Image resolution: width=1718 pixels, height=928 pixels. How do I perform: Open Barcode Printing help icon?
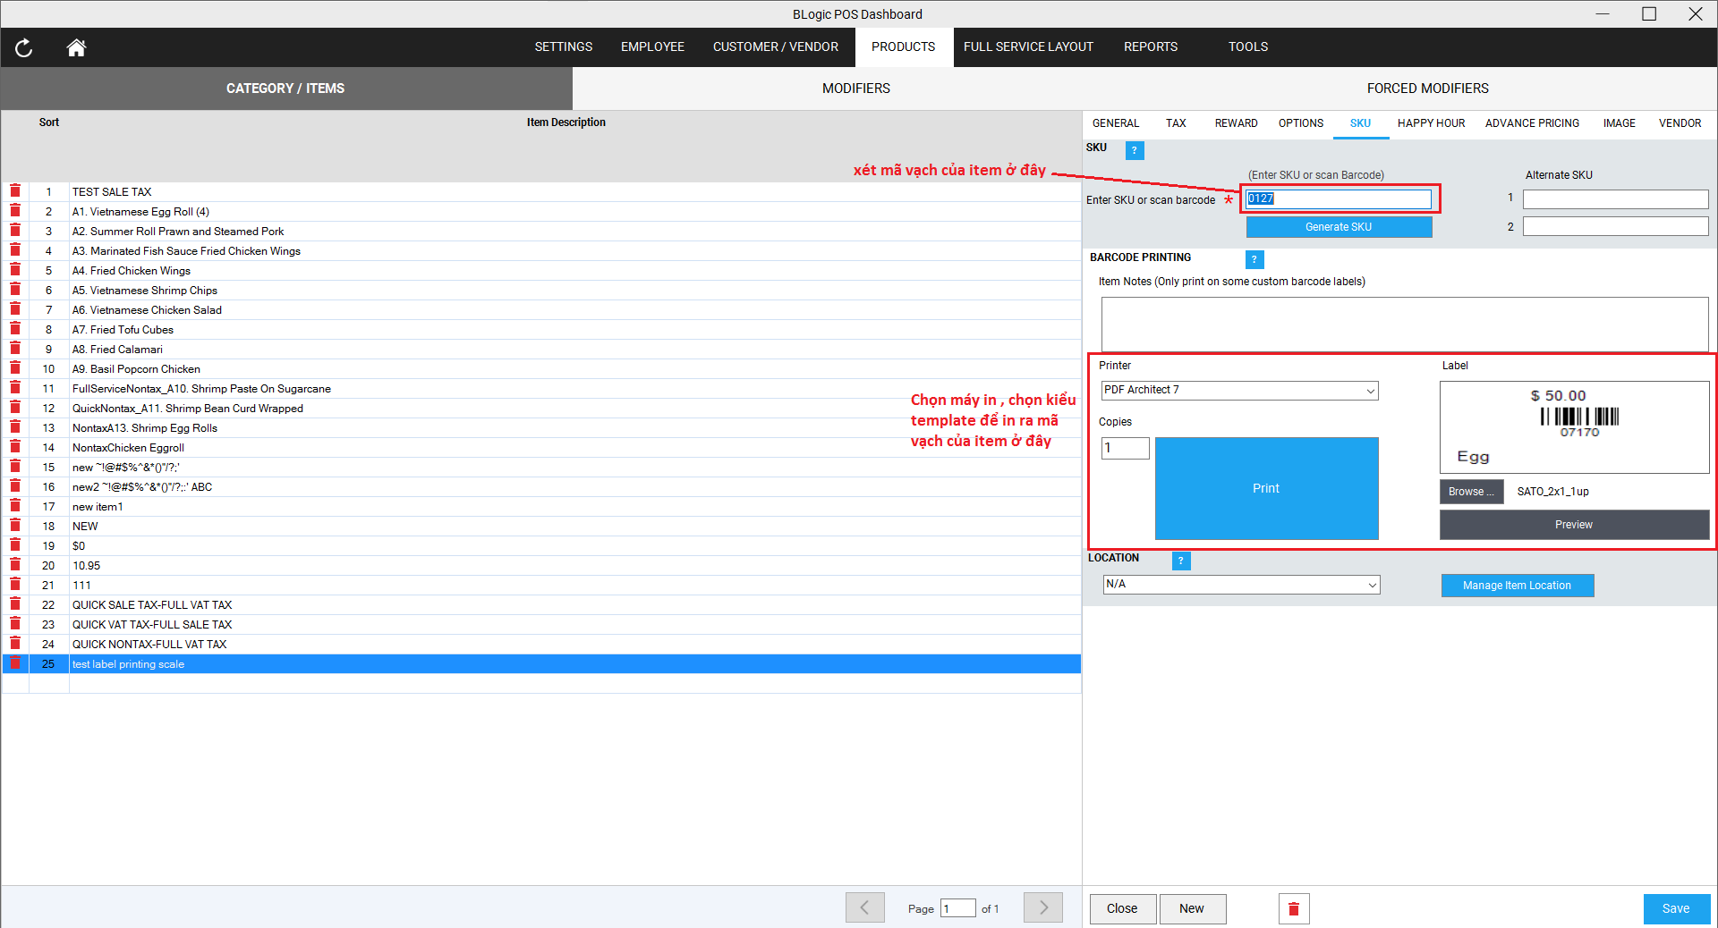coord(1254,259)
